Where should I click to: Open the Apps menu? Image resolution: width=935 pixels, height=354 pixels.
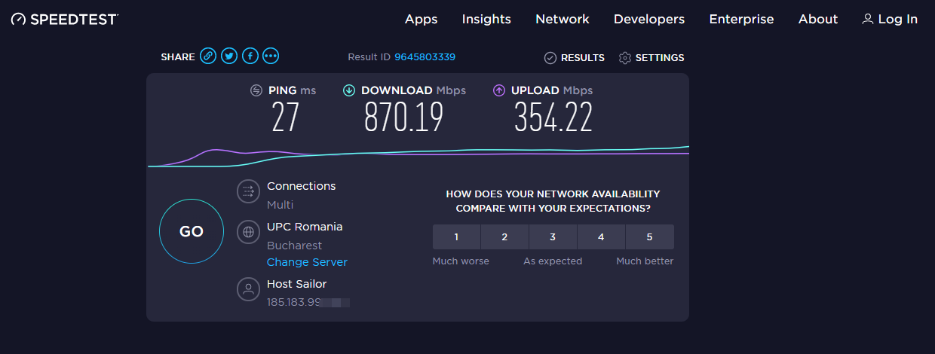coord(421,20)
